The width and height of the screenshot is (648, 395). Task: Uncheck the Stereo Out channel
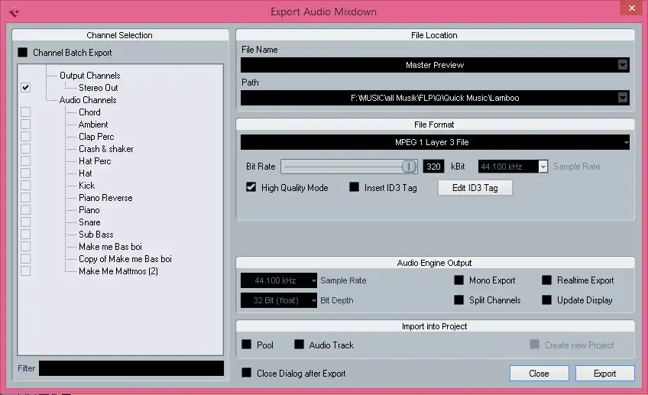point(26,88)
